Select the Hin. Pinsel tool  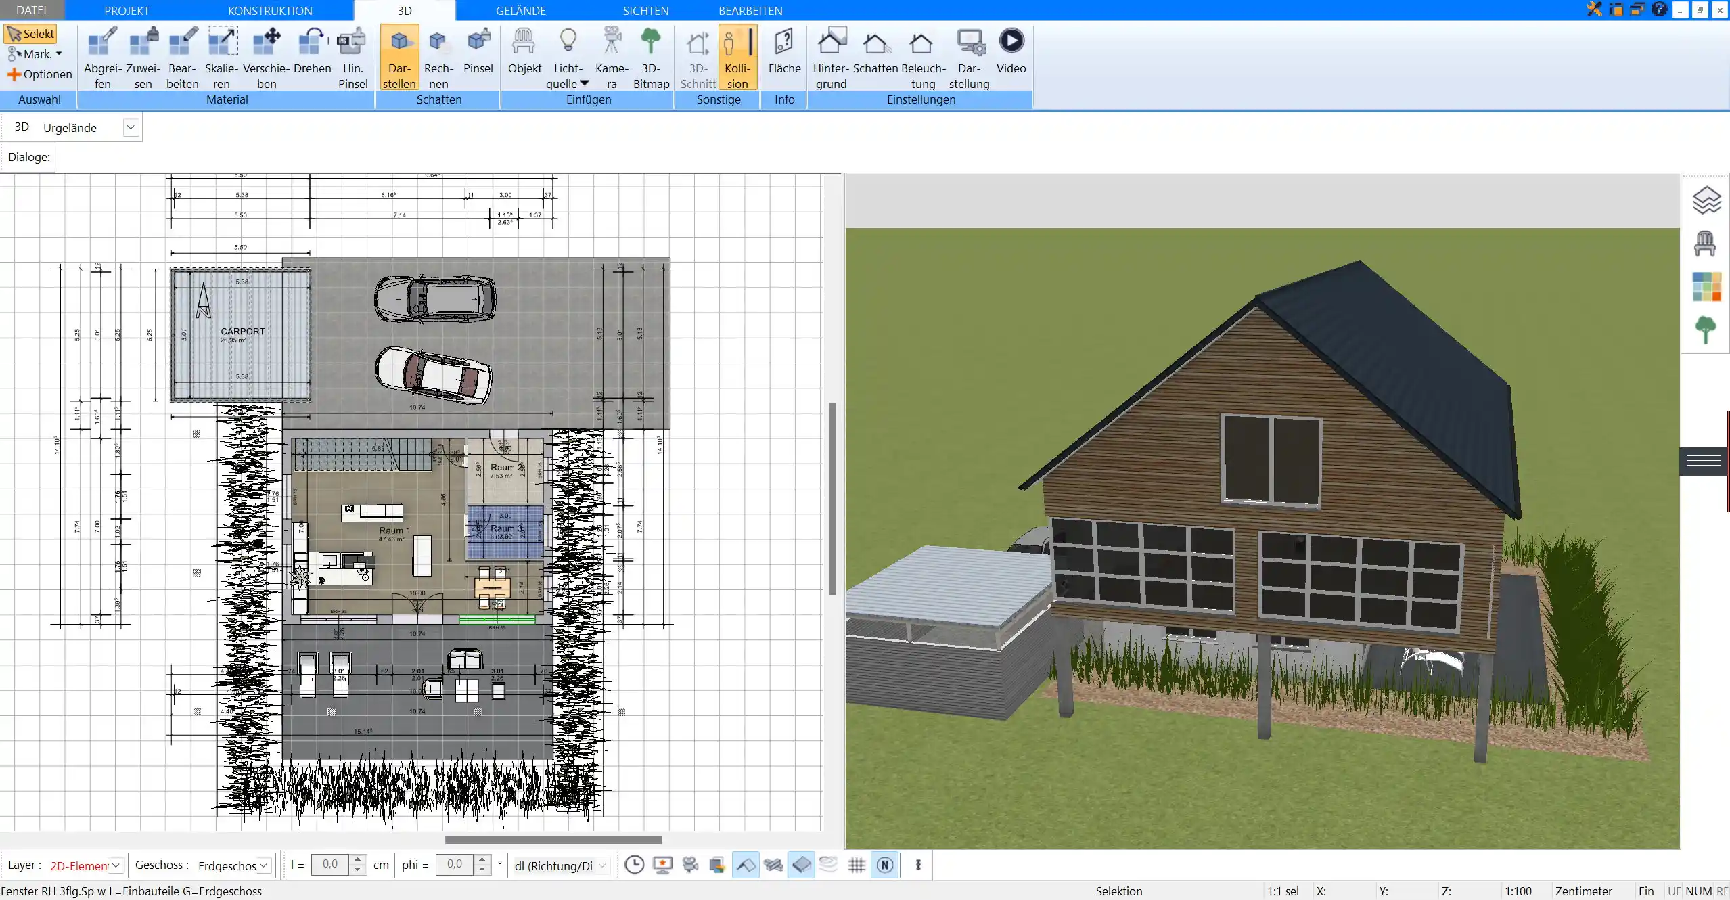352,58
